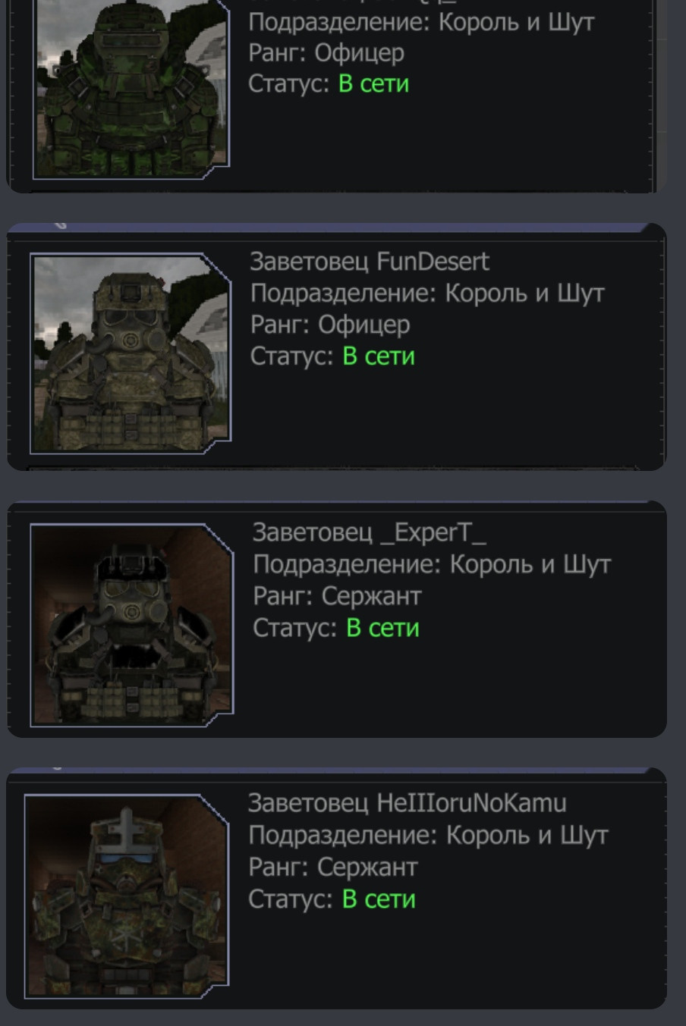Click FunDesert's green В сети status
Viewport: 686px width, 1026px height.
pos(379,356)
